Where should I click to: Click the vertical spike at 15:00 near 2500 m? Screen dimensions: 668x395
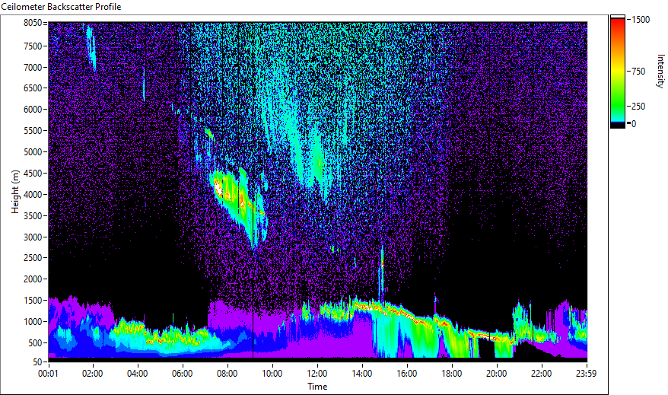(382, 272)
